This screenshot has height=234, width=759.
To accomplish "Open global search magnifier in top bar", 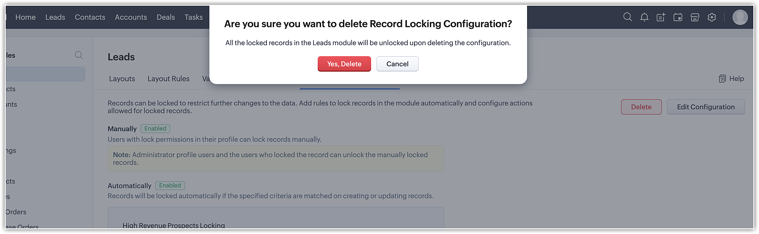I will point(627,17).
